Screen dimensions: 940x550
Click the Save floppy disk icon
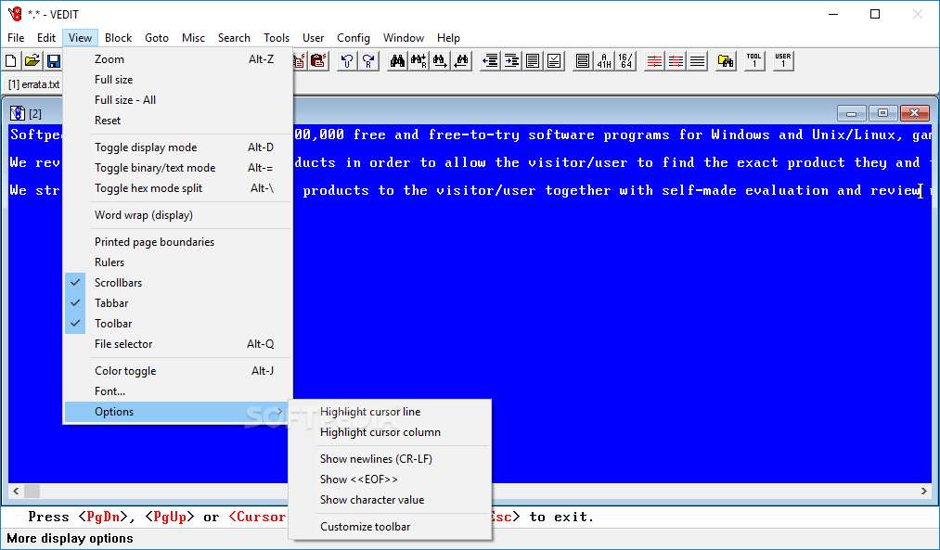[x=54, y=60]
